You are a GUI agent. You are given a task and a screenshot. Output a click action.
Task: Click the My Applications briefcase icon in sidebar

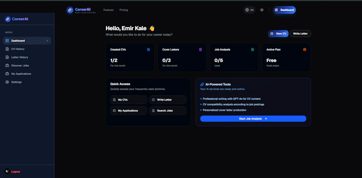[x=7, y=74]
